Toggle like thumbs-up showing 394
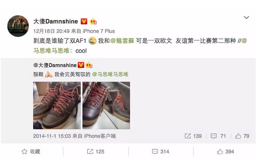The height and width of the screenshot is (166, 260). [226, 151]
